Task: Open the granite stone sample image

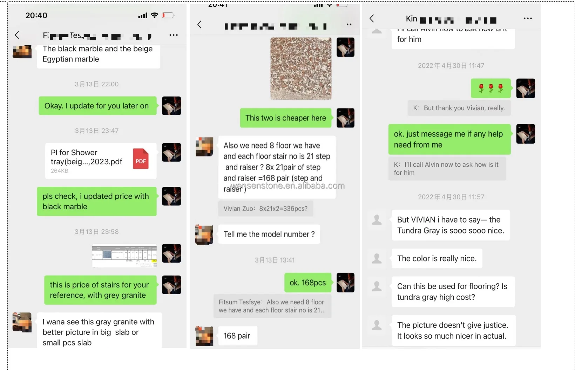Action: click(x=301, y=68)
